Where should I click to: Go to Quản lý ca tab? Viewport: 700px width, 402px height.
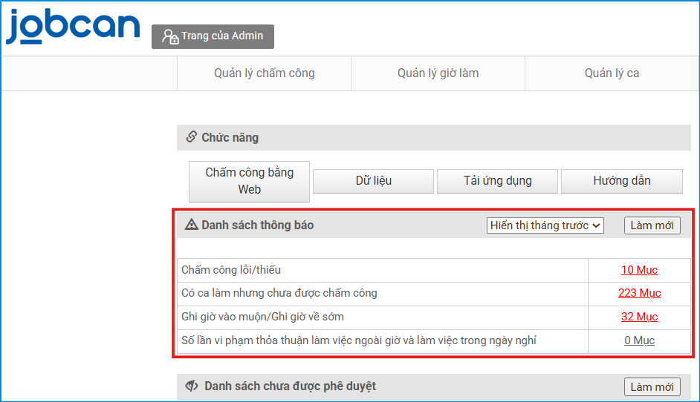pyautogui.click(x=612, y=73)
